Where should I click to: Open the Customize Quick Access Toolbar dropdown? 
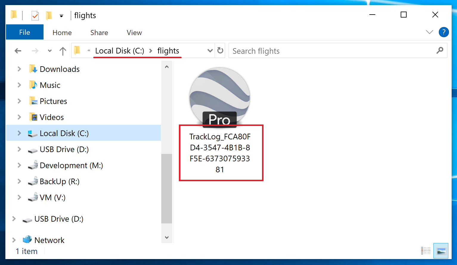(x=61, y=16)
